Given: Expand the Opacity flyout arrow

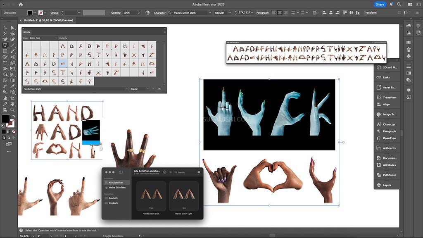Looking at the screenshot, I should point(139,13).
